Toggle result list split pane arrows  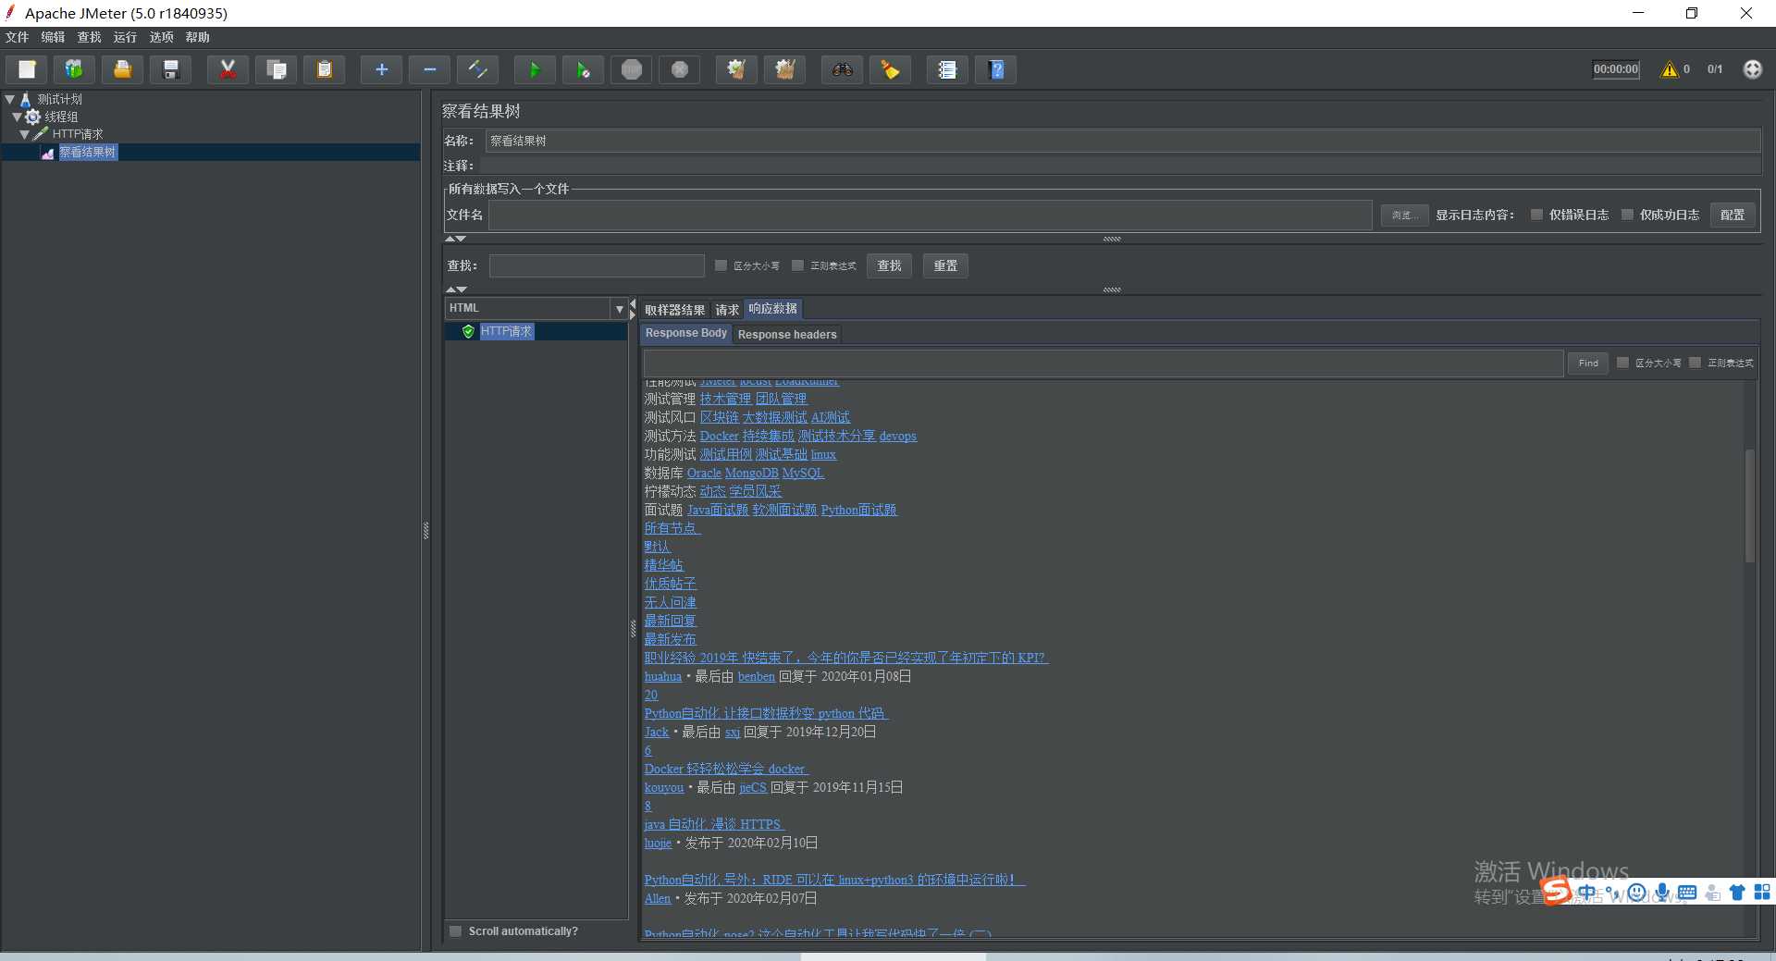click(x=633, y=309)
